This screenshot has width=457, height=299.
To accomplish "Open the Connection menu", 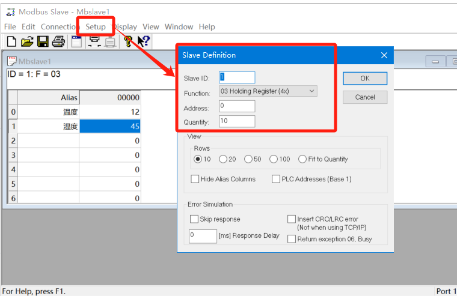I will click(x=59, y=26).
